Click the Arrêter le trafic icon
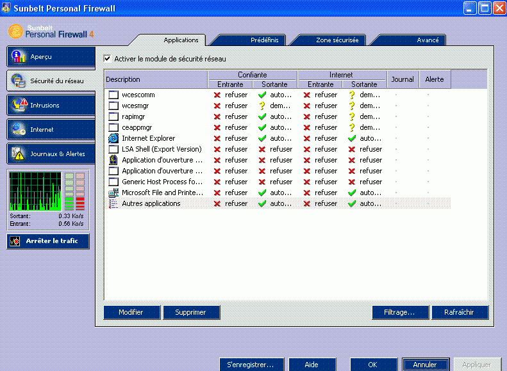The image size is (507, 371). 15,241
